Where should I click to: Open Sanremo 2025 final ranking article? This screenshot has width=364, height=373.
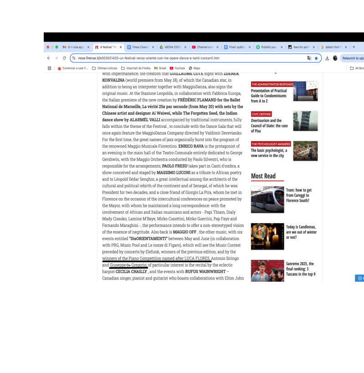point(301,269)
